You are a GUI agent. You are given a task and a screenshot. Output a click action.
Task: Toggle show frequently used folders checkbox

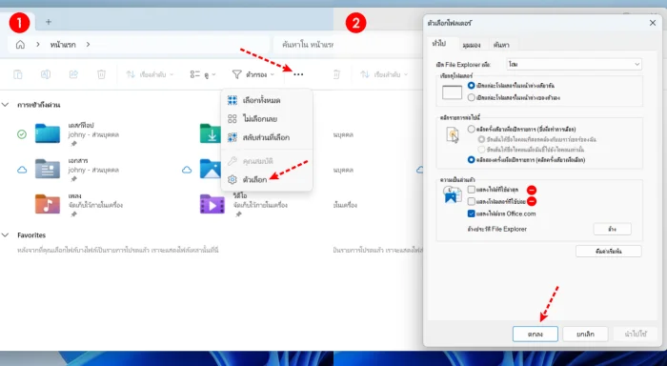click(x=472, y=201)
